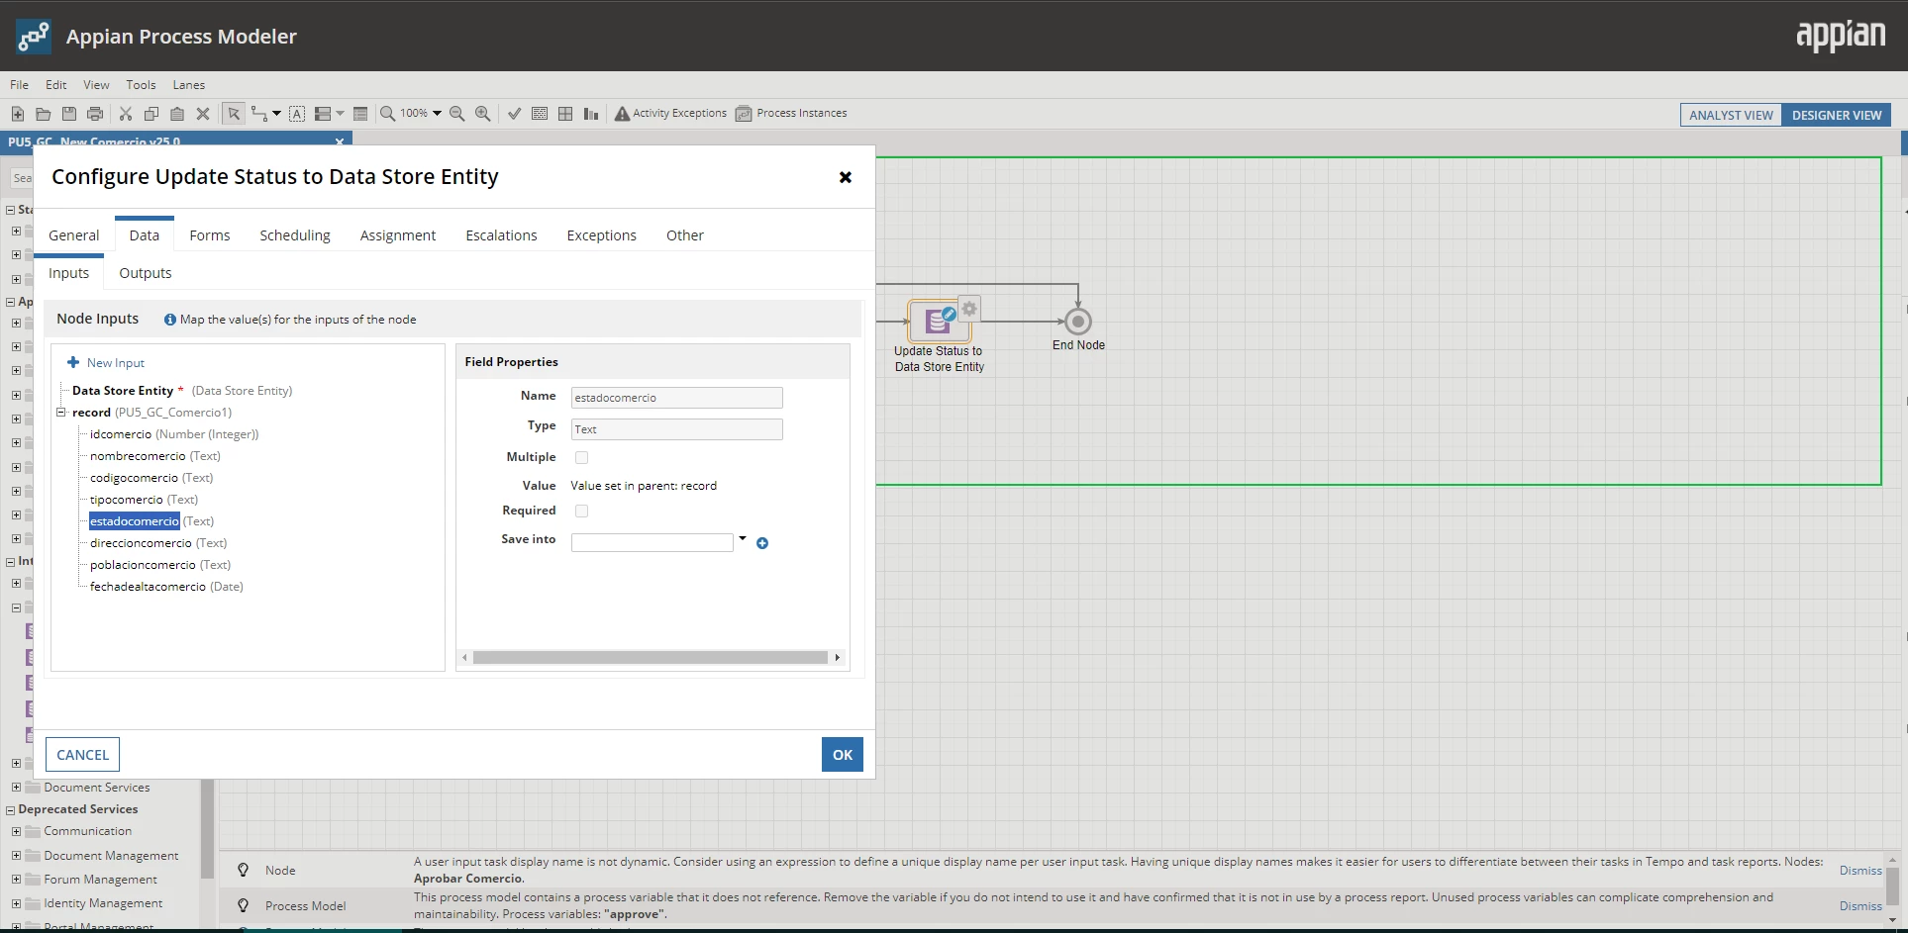The image size is (1908, 933).
Task: Select the End Node on the canvas
Action: coord(1078,322)
